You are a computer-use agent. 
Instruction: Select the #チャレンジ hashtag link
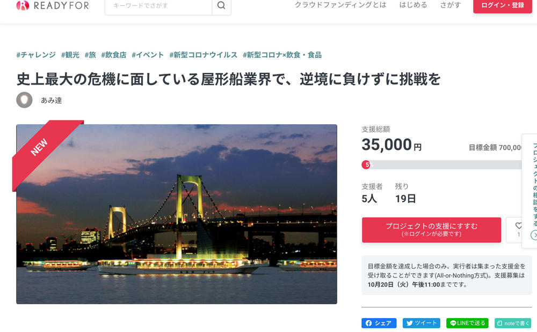pyautogui.click(x=36, y=55)
